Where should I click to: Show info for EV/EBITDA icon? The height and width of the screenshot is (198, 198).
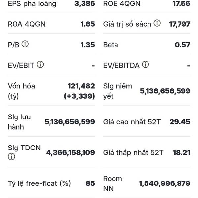(146, 65)
